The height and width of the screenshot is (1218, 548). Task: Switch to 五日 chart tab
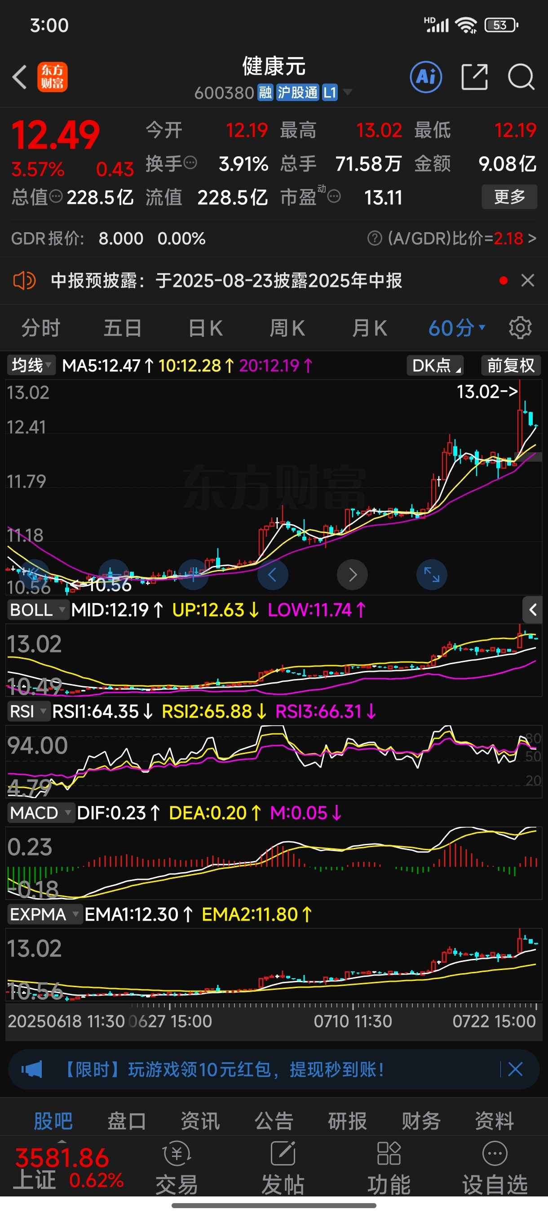[x=123, y=328]
